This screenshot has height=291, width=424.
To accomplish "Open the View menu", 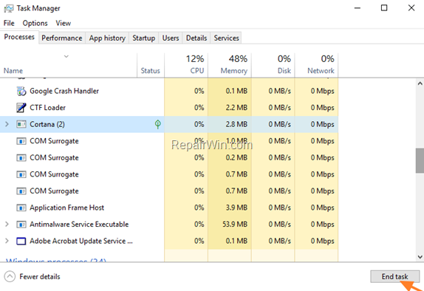I will (64, 23).
